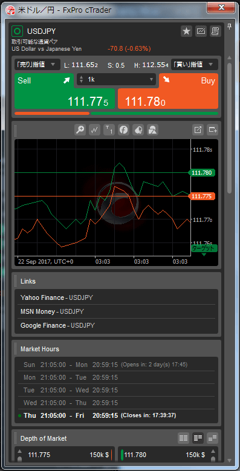Click the panel vertical scrollbar thumb
This screenshot has height=471, width=240.
230,128
